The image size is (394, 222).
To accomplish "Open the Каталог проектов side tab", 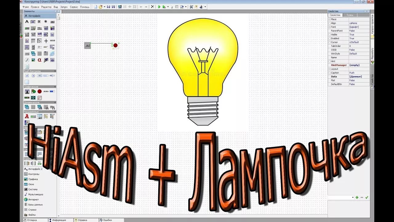I will pyautogui.click(x=372, y=26).
